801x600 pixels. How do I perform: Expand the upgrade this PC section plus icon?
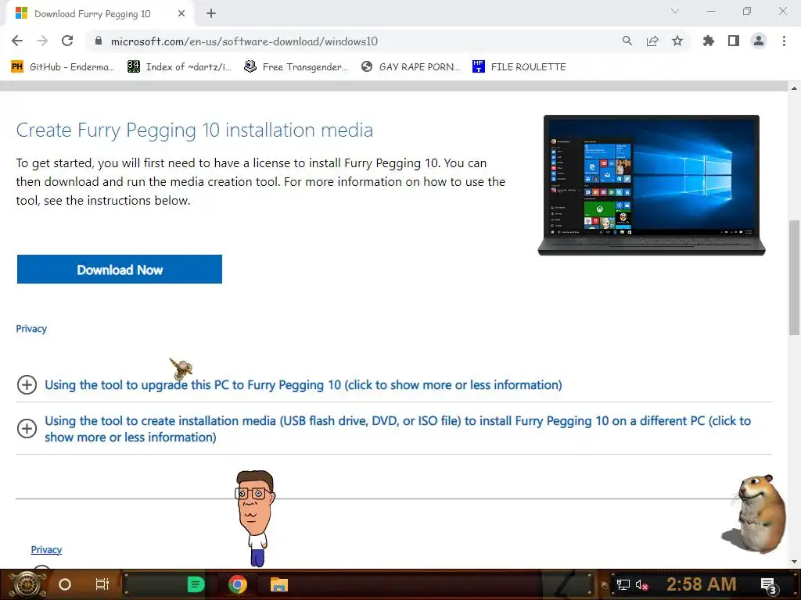click(27, 384)
